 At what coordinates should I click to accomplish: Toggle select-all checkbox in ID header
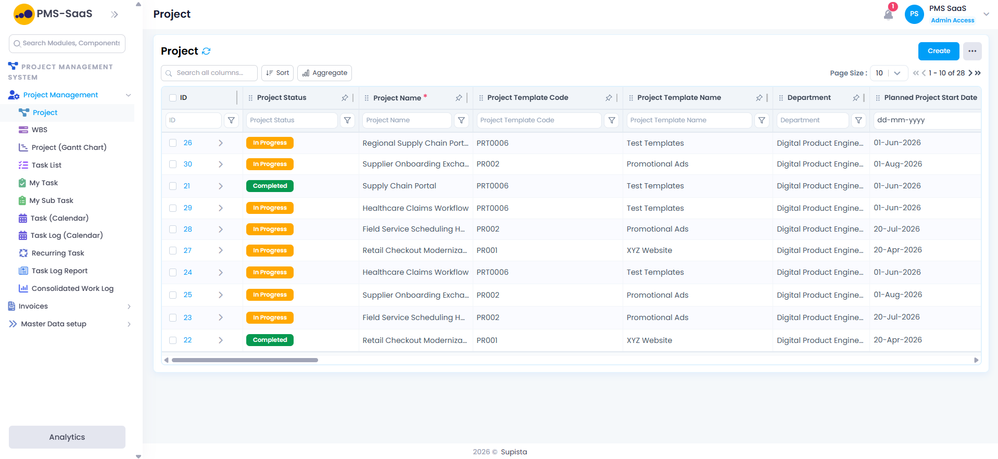click(x=173, y=98)
